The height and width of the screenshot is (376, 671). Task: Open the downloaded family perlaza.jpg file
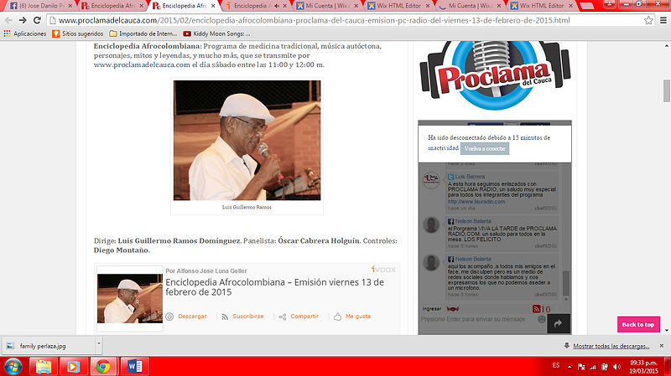coord(48,346)
